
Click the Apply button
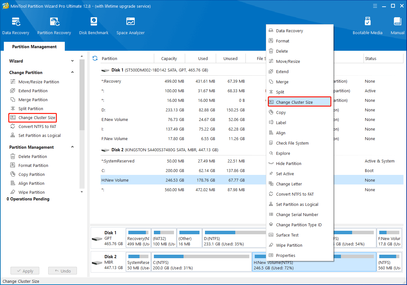25,271
